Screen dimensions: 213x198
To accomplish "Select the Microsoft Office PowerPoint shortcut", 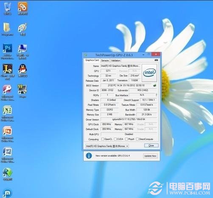I will (8, 134).
